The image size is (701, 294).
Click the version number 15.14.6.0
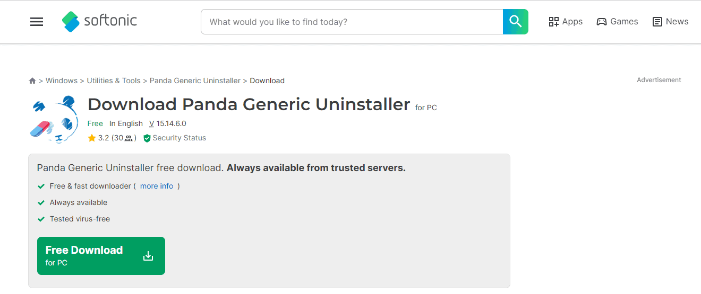click(x=171, y=123)
